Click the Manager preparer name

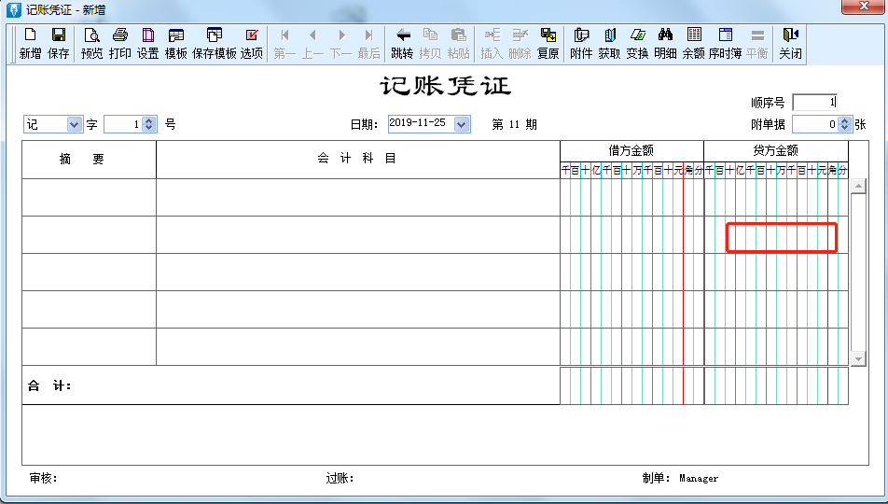click(x=699, y=479)
